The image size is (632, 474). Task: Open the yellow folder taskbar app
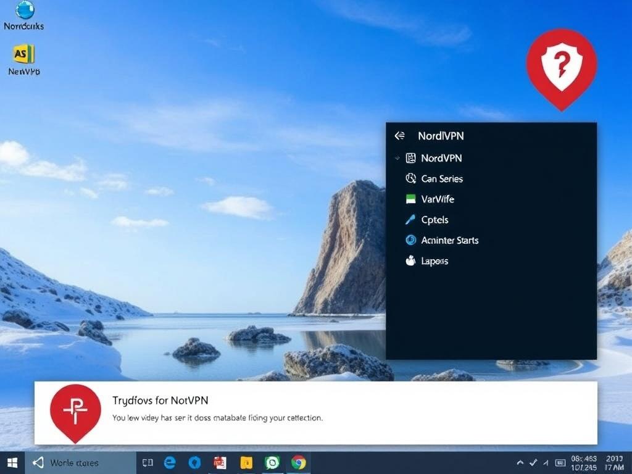246,463
